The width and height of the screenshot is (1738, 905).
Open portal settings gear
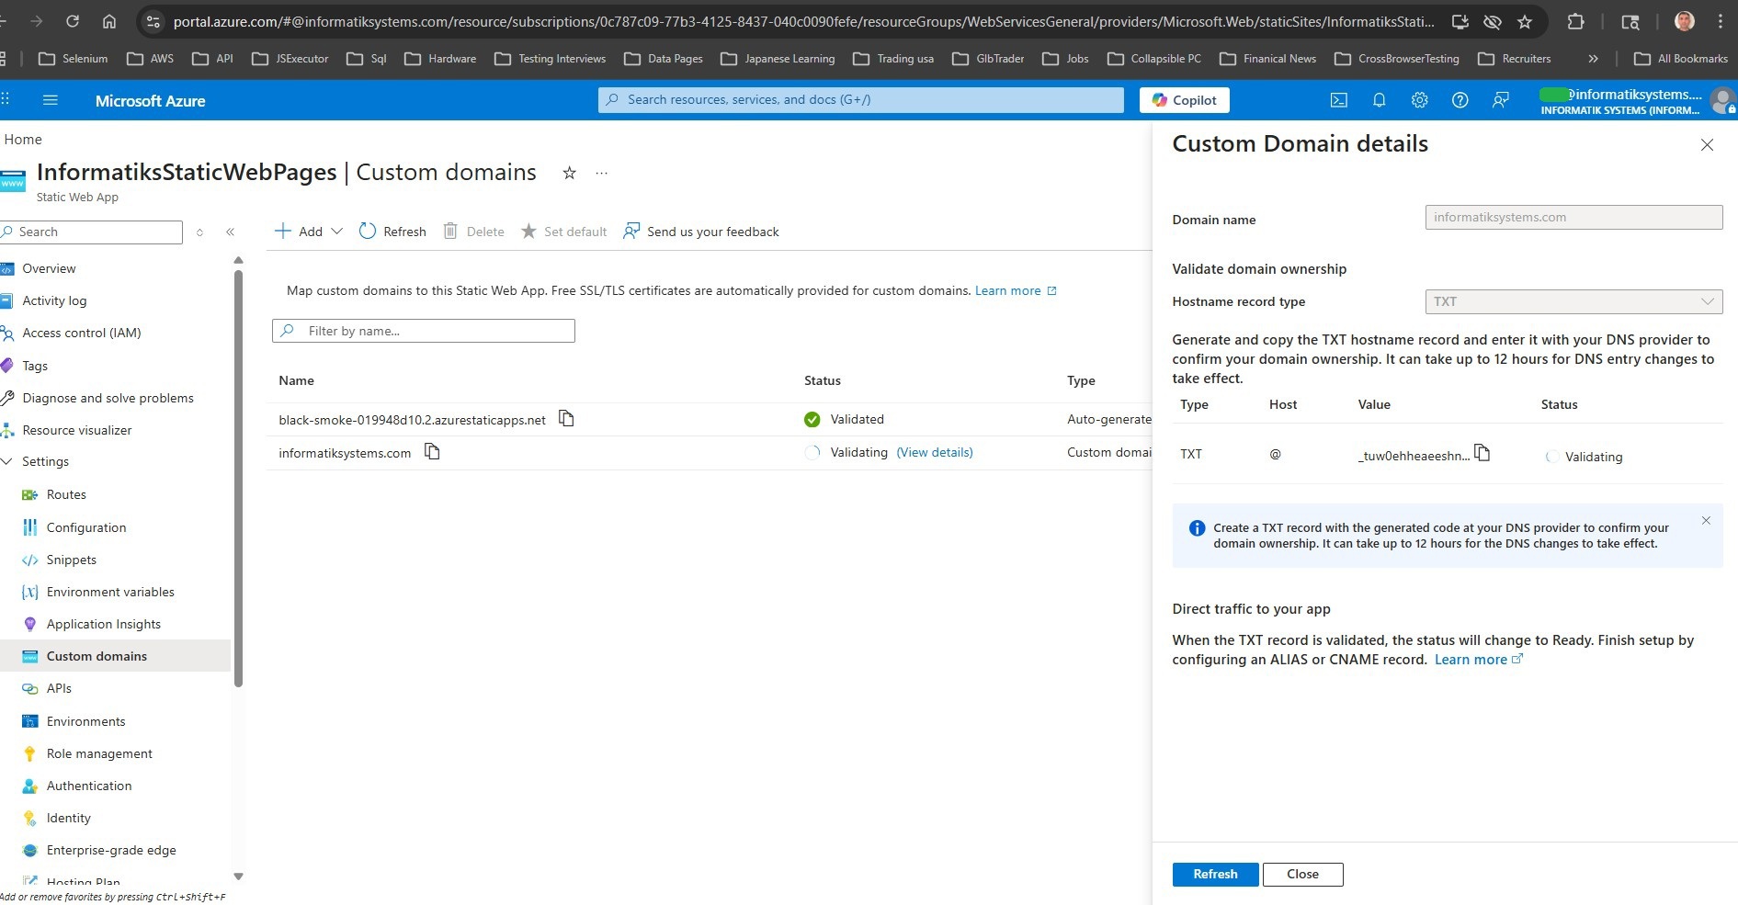(1420, 100)
